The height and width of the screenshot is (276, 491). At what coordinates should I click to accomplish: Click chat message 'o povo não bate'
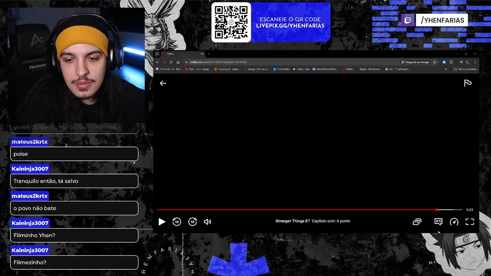[x=74, y=208]
